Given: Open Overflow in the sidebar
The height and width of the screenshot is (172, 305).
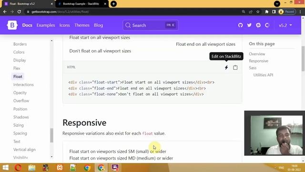Looking at the screenshot, I should pos(21,101).
